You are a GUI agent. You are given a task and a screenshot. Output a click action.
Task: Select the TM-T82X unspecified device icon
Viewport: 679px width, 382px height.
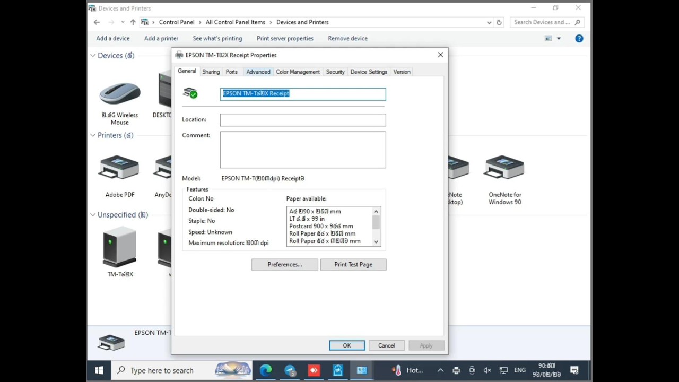point(119,247)
